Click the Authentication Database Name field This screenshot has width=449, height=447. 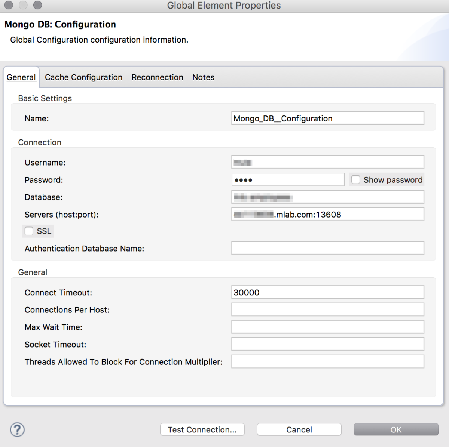coord(327,248)
